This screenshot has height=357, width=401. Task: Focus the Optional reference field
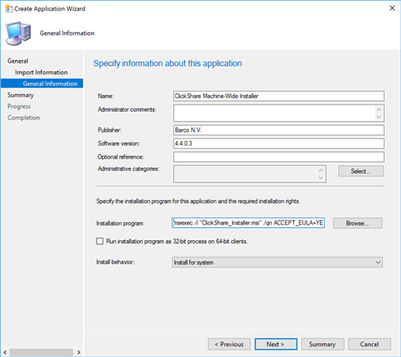(x=278, y=157)
